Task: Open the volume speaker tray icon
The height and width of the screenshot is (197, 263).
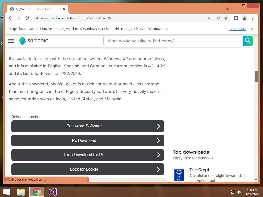Action: [x=239, y=192]
